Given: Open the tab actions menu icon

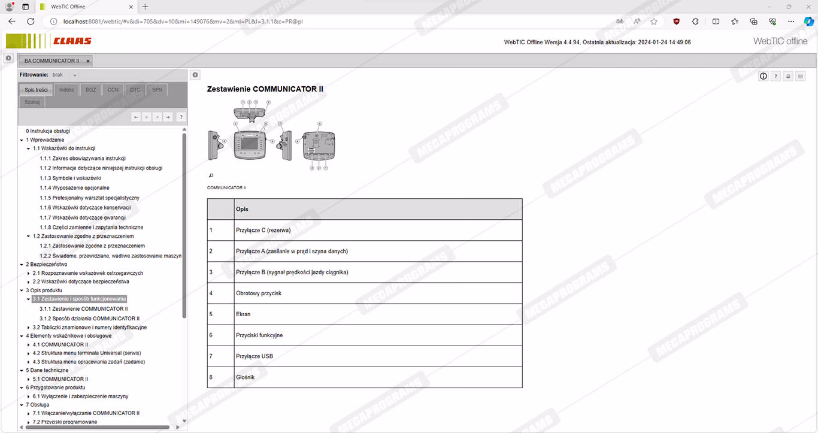Looking at the screenshot, I should [x=25, y=7].
